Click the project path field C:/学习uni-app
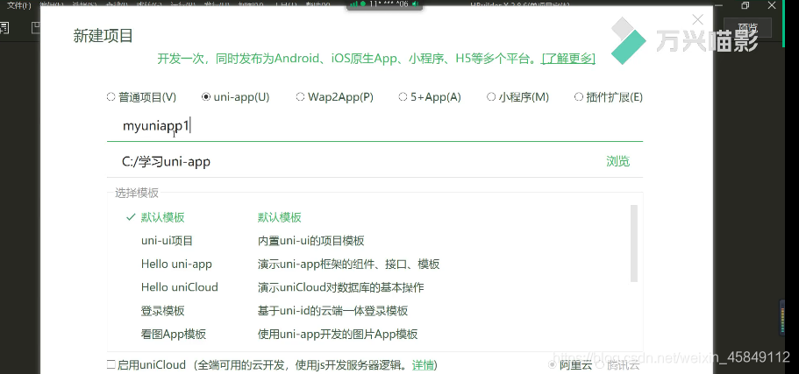The height and width of the screenshot is (374, 799). [x=357, y=161]
